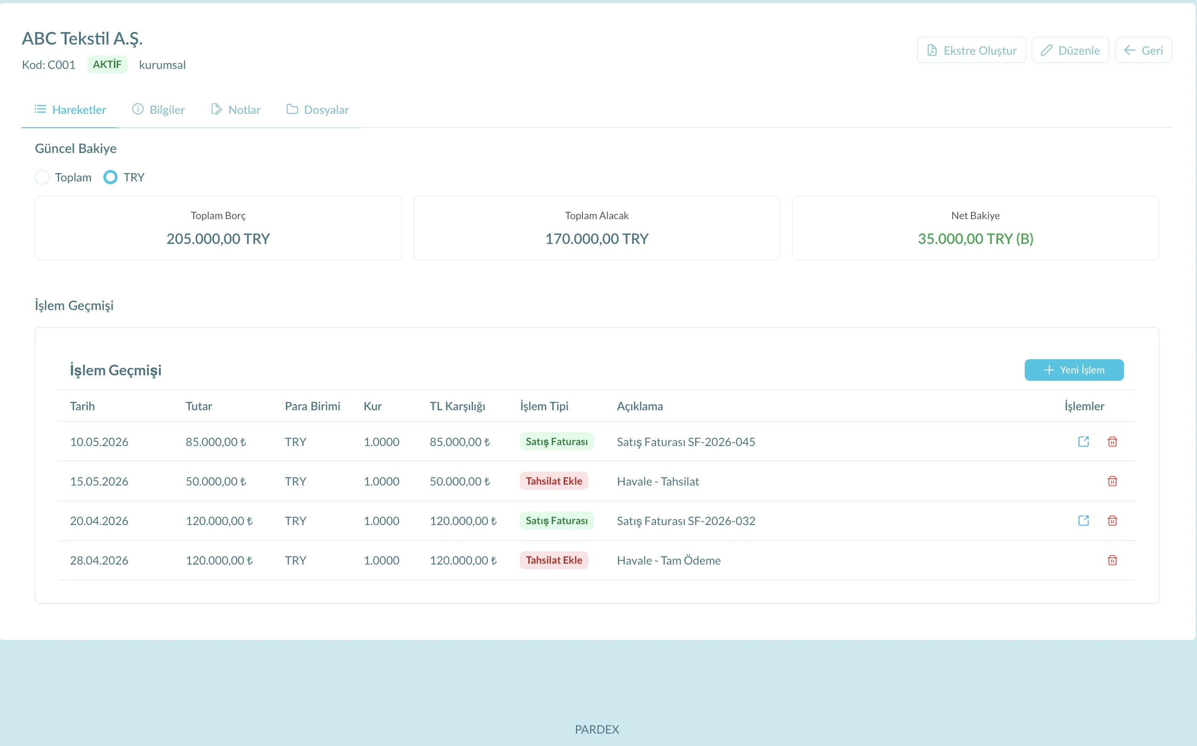Click the Tutar column header

[x=199, y=406]
